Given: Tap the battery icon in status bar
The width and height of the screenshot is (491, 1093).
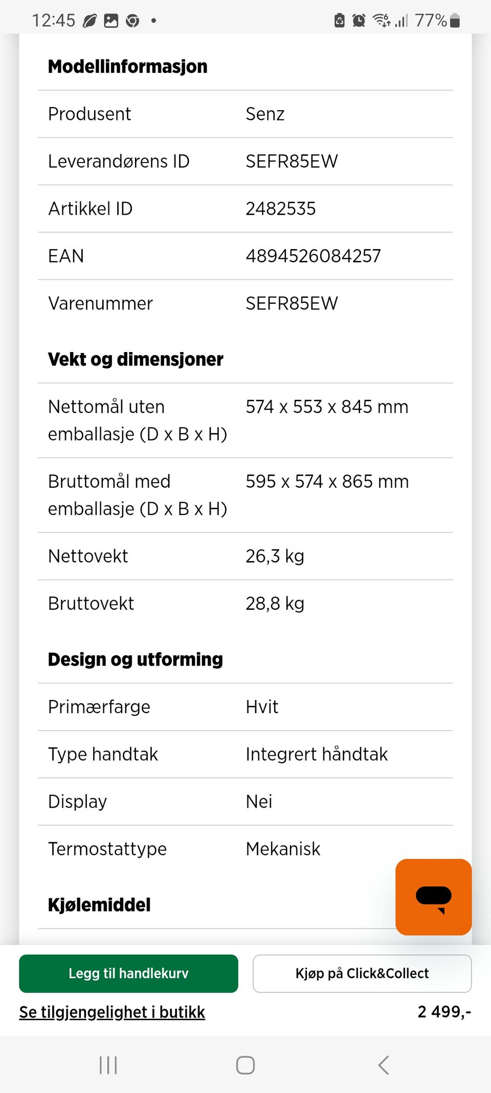Looking at the screenshot, I should [455, 20].
